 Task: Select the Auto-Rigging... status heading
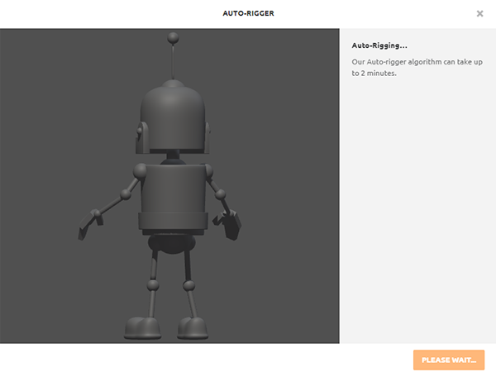click(379, 46)
